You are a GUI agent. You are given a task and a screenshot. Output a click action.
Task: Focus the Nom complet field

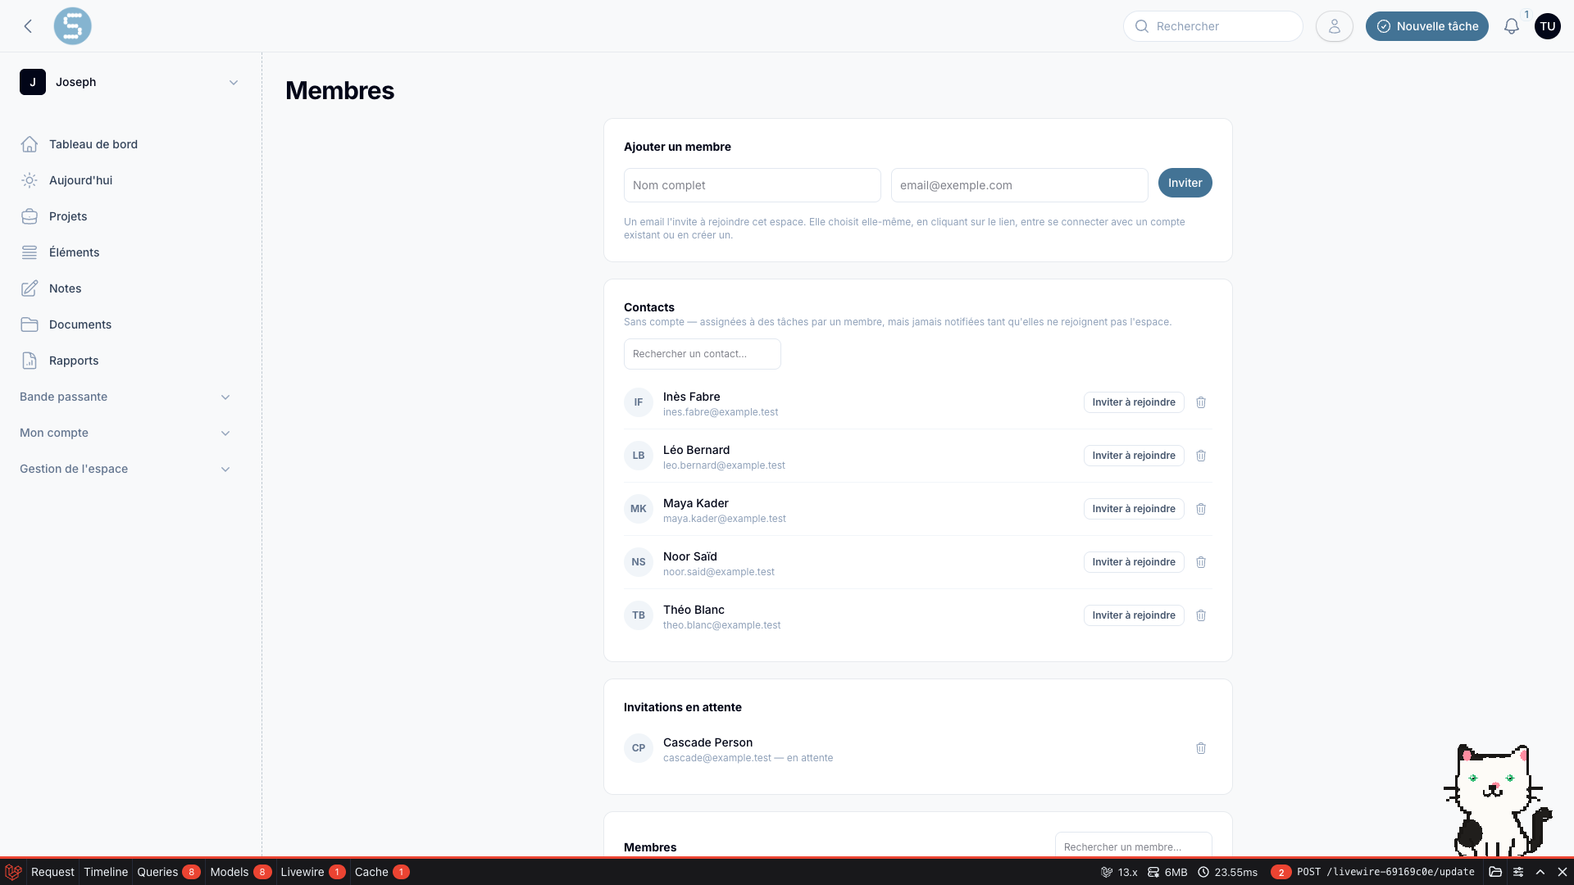point(752,185)
